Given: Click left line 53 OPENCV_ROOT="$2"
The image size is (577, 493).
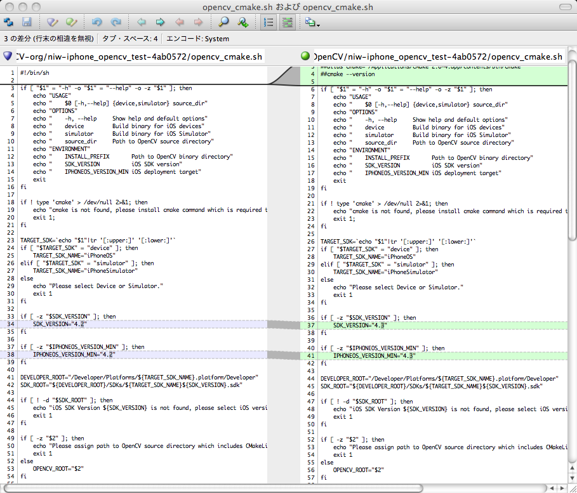Looking at the screenshot, I should point(58,469).
